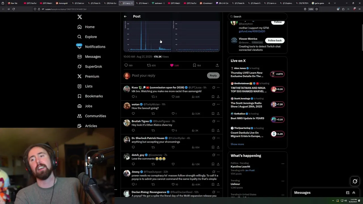
Task: Open SuperGrok in the sidebar
Action: coord(90,67)
